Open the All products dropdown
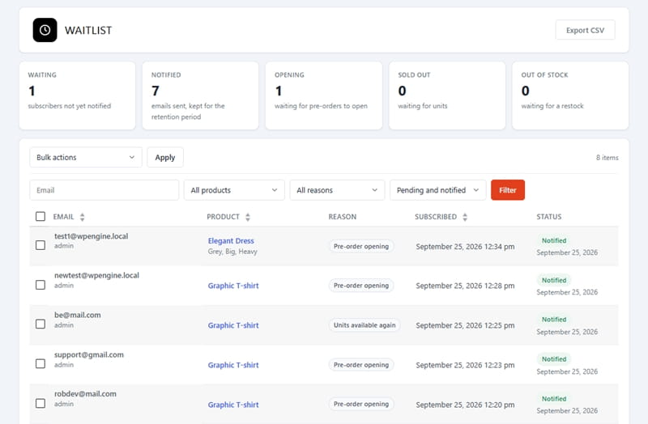This screenshot has height=424, width=648. (234, 190)
